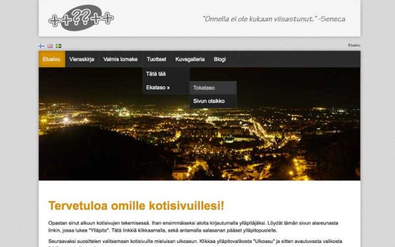Click the ++??++ site logo

click(x=81, y=18)
